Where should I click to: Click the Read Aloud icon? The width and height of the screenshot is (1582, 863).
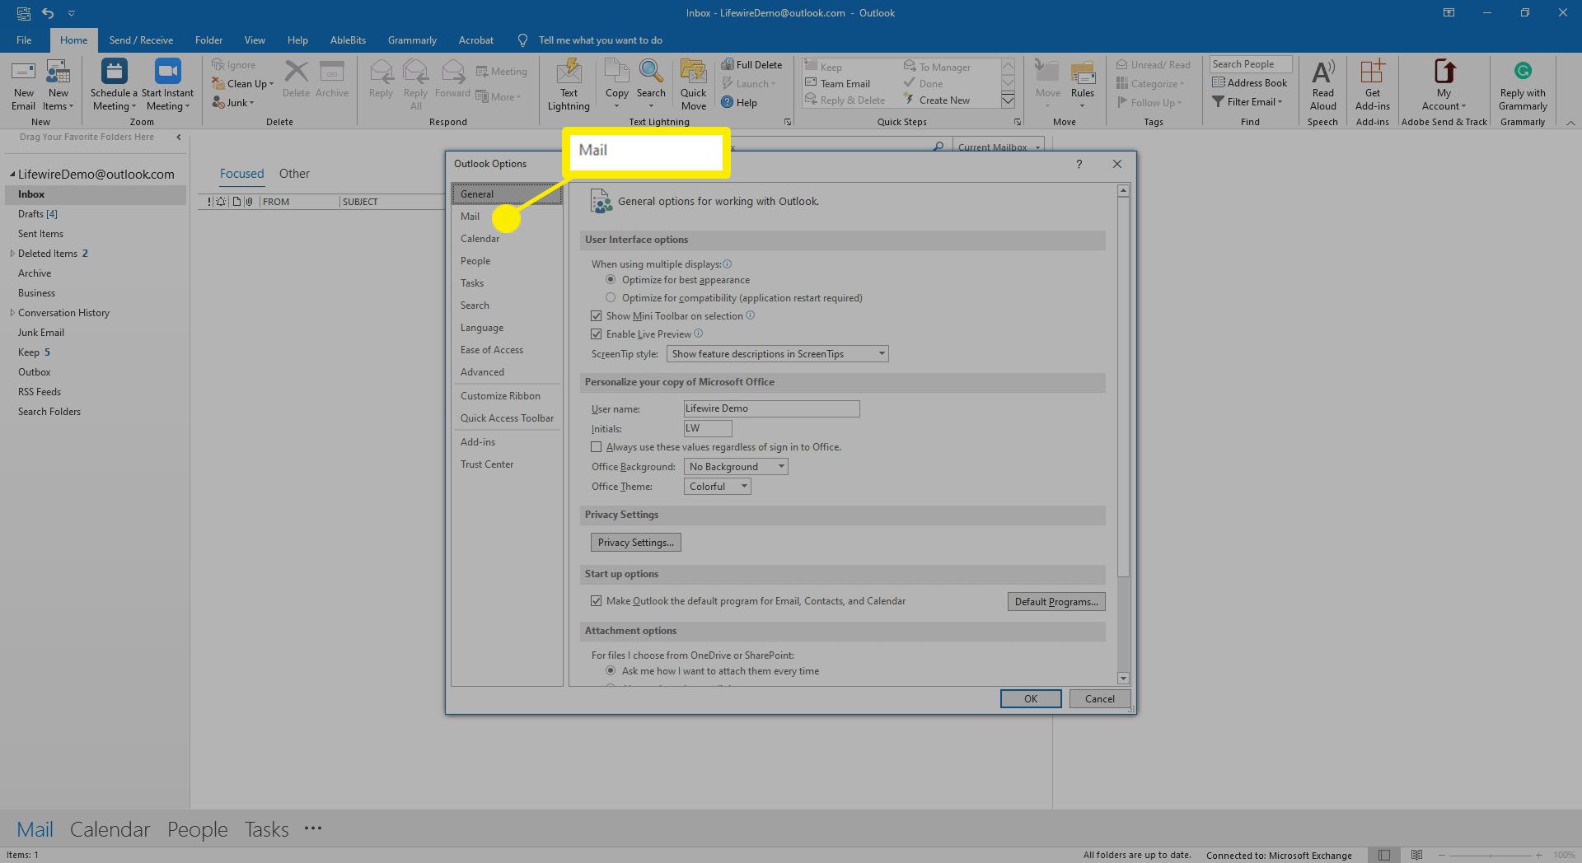[1323, 72]
